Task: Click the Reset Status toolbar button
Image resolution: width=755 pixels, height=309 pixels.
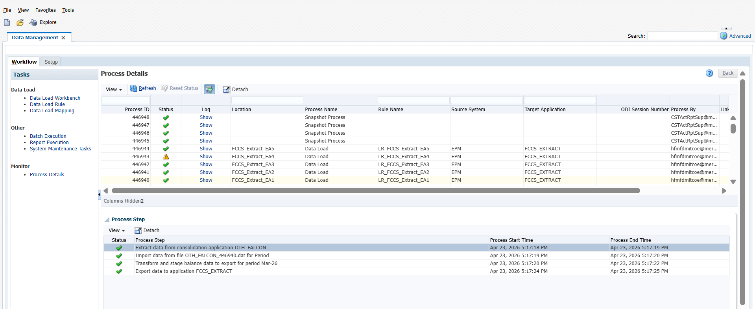Action: 179,88
